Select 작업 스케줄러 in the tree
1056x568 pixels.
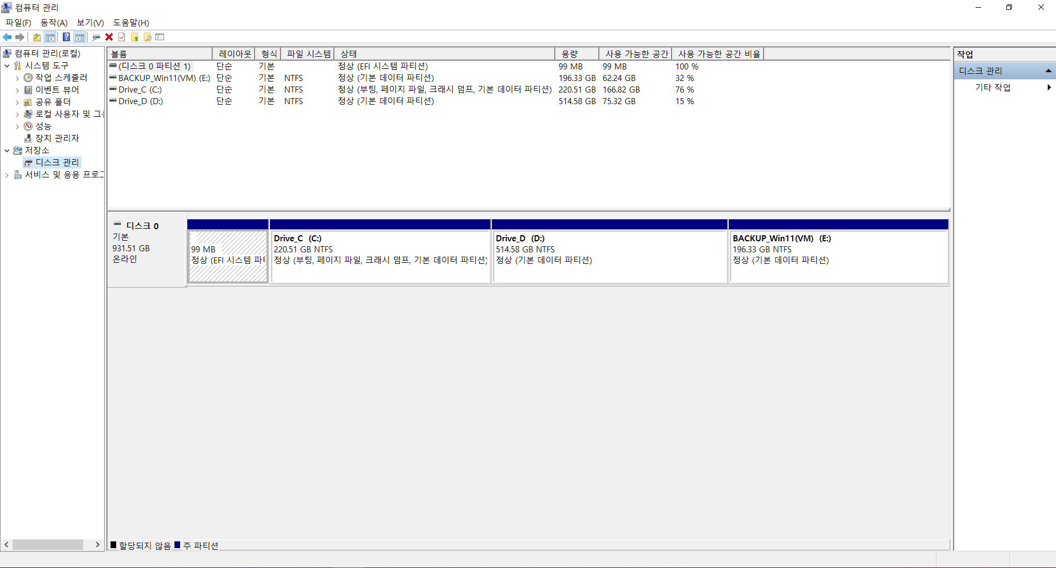(x=61, y=78)
